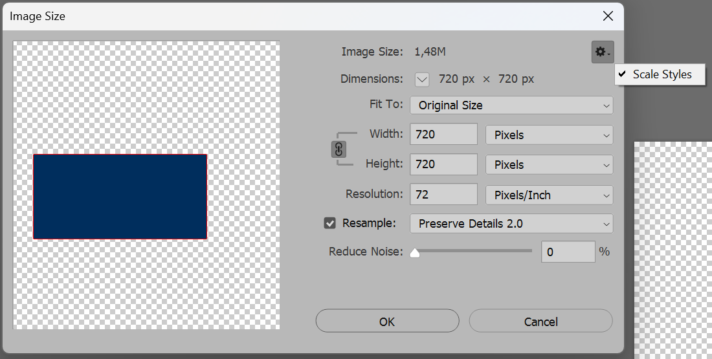The height and width of the screenshot is (359, 712).
Task: Click the blue rectangle in the preview
Action: (x=120, y=197)
